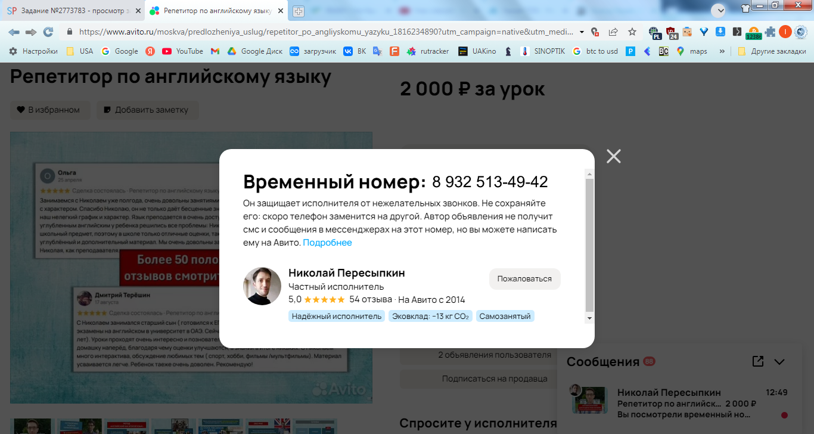Click the 'Надёжный исполнитель' badge
Image resolution: width=814 pixels, height=434 pixels.
point(337,316)
